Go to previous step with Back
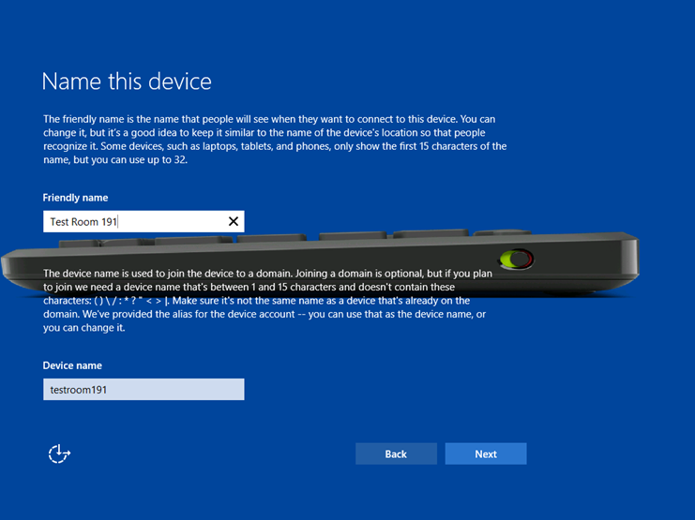 [x=396, y=454]
